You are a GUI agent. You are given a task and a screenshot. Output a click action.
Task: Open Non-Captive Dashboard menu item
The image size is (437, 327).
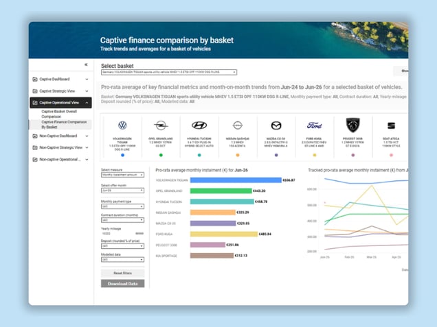(60, 136)
